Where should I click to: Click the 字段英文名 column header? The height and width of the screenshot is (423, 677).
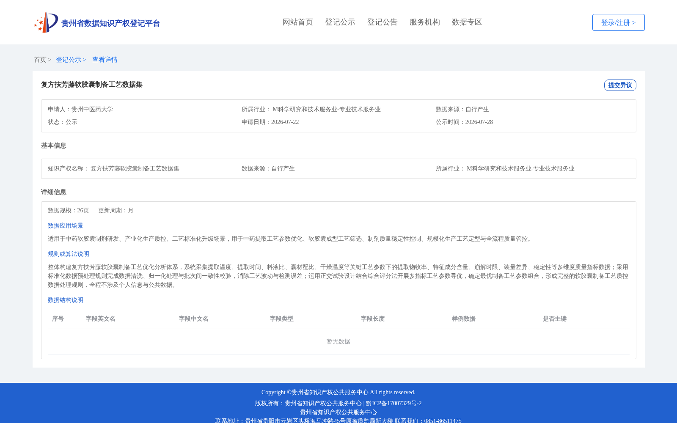[x=101, y=319]
